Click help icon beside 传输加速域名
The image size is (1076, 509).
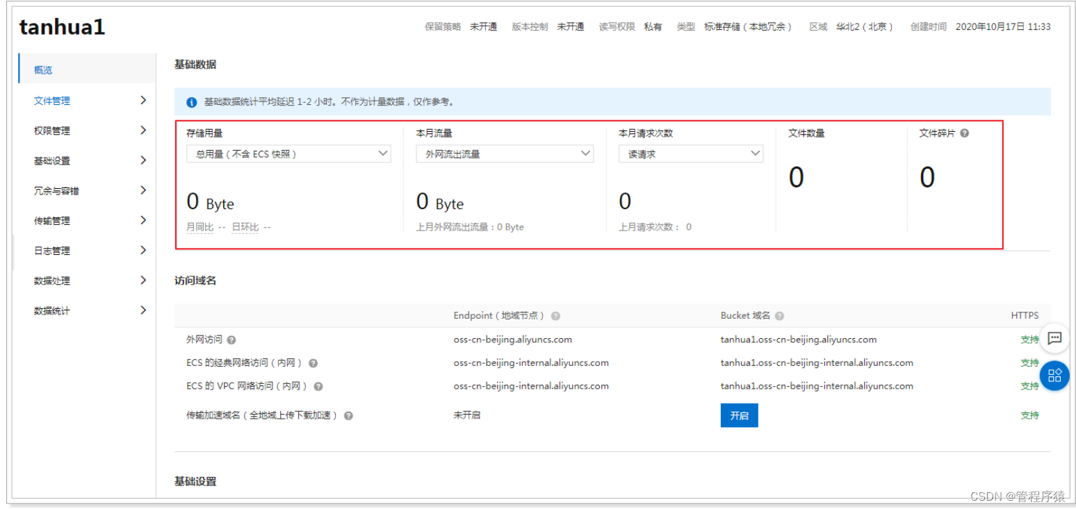348,416
